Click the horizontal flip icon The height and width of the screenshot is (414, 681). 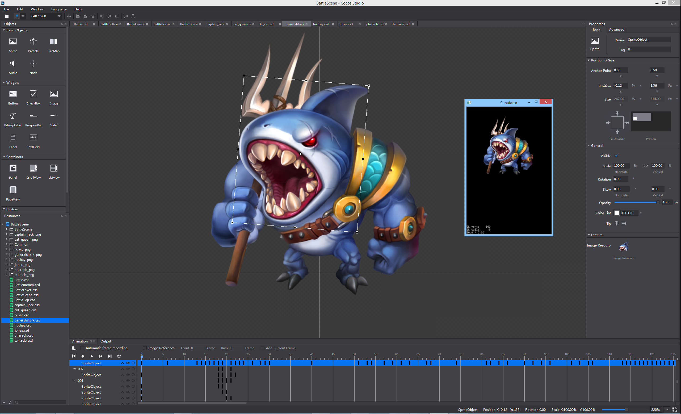[616, 223]
